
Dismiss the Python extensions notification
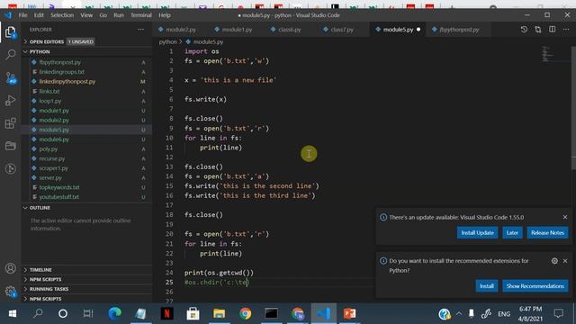(x=565, y=261)
